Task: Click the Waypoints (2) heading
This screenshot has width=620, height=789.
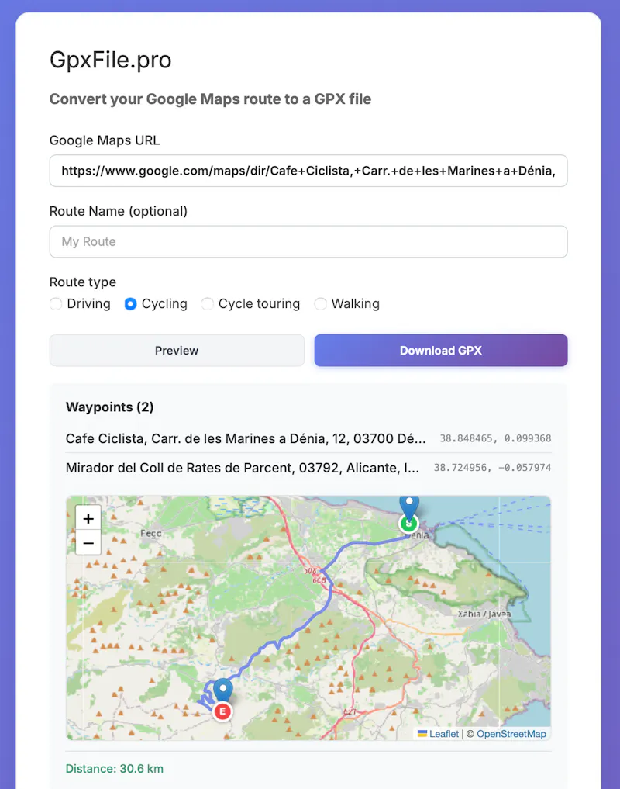Action: [x=109, y=407]
